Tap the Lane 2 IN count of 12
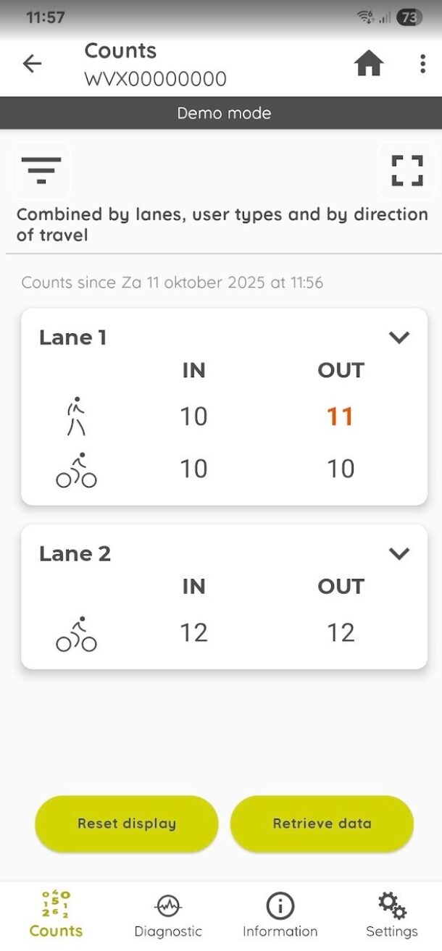This screenshot has height=951, width=442. 193,633
